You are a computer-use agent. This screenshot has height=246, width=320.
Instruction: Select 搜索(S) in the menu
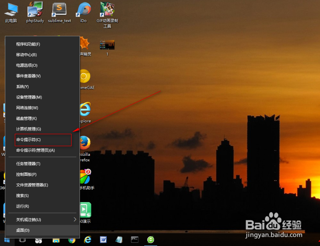point(42,196)
